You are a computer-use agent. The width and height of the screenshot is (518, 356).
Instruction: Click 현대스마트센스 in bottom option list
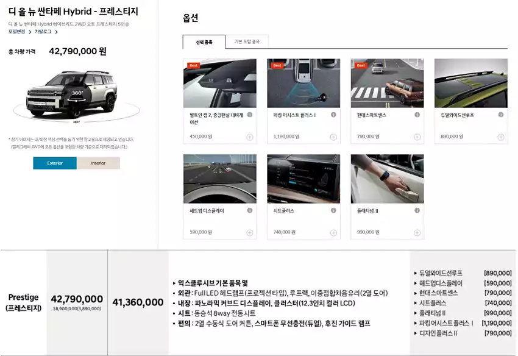(x=438, y=293)
